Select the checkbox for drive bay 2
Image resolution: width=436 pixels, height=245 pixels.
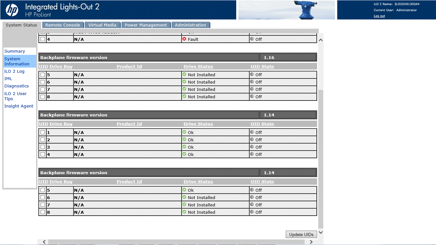coord(43,140)
